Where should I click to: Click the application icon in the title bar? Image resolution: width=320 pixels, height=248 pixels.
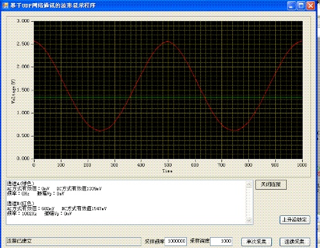(x=5, y=5)
